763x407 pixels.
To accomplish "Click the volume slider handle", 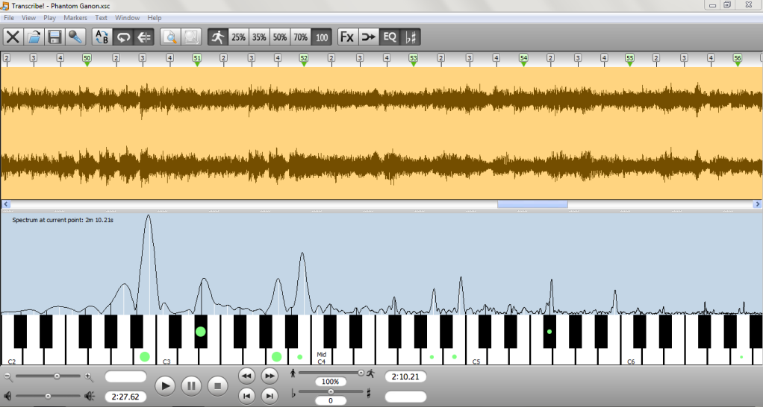I will [48, 396].
